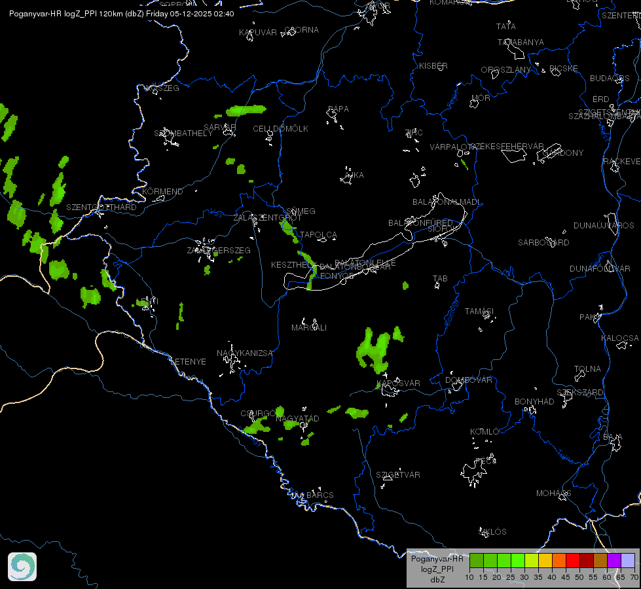
Task: Click the PÉCS city label
Action: pos(486,461)
